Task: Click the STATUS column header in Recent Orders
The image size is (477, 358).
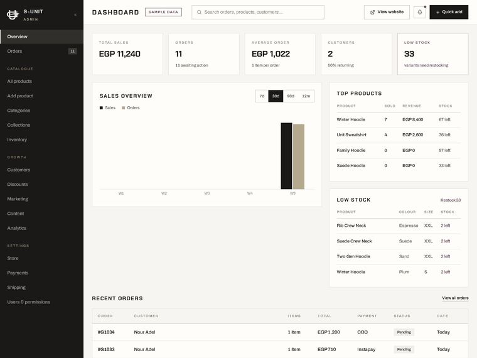Action: pyautogui.click(x=402, y=316)
